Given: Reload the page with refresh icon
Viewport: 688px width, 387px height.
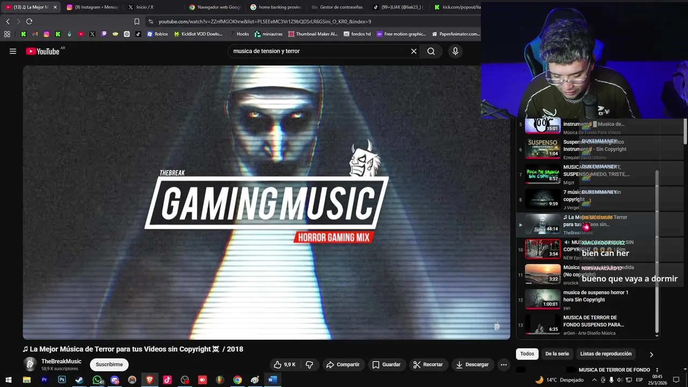Looking at the screenshot, I should (x=29, y=21).
